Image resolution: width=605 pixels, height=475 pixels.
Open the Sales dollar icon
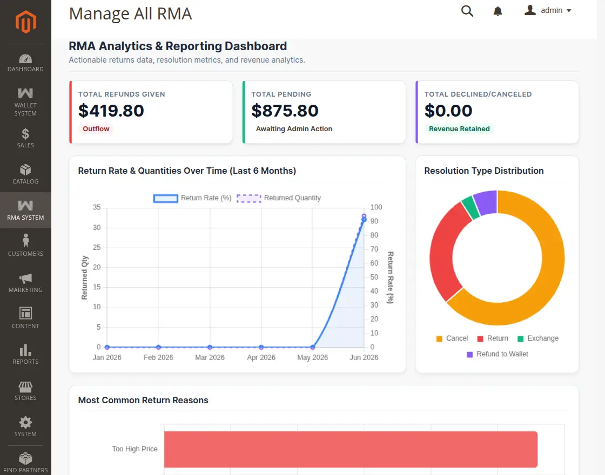[25, 134]
